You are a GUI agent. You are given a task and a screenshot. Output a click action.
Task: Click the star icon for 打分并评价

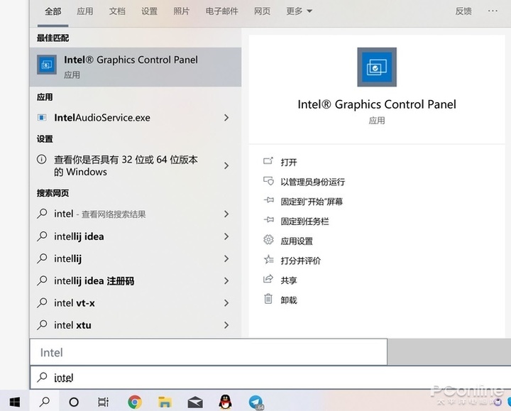pos(268,259)
